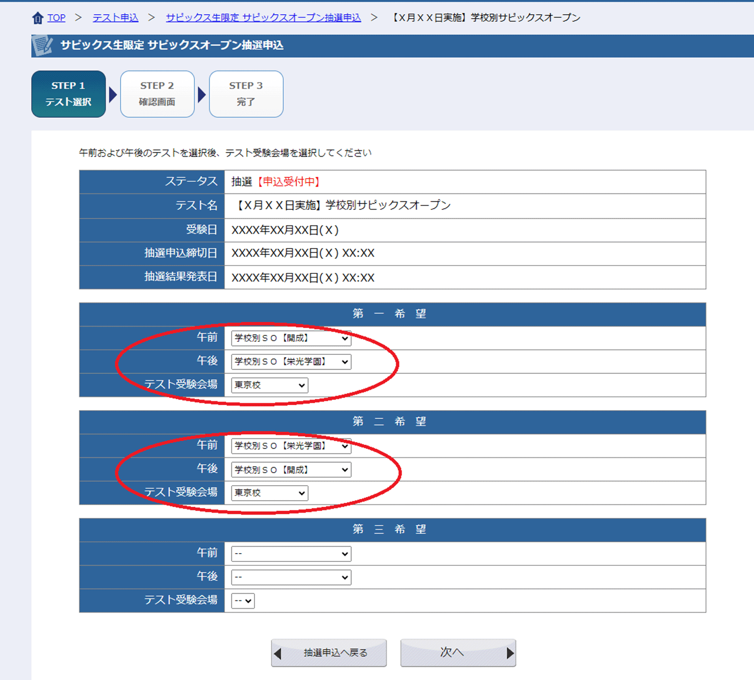Open first choice 午後 test dropdown

point(291,362)
